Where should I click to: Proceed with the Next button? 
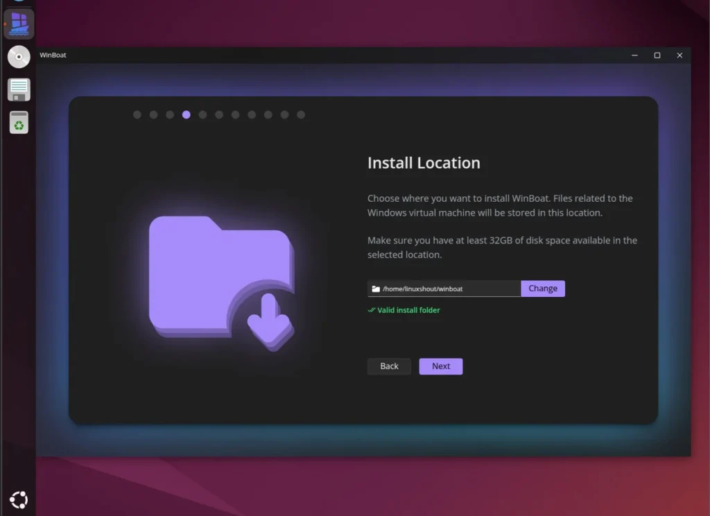tap(441, 366)
